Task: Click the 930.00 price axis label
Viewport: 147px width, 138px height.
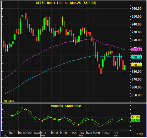Action: [x=136, y=32]
